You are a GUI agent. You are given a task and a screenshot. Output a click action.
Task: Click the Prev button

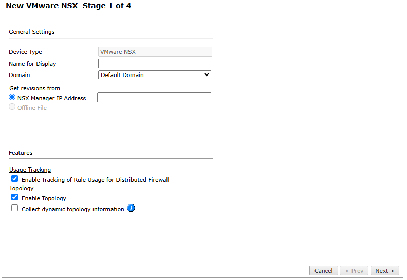coord(354,271)
